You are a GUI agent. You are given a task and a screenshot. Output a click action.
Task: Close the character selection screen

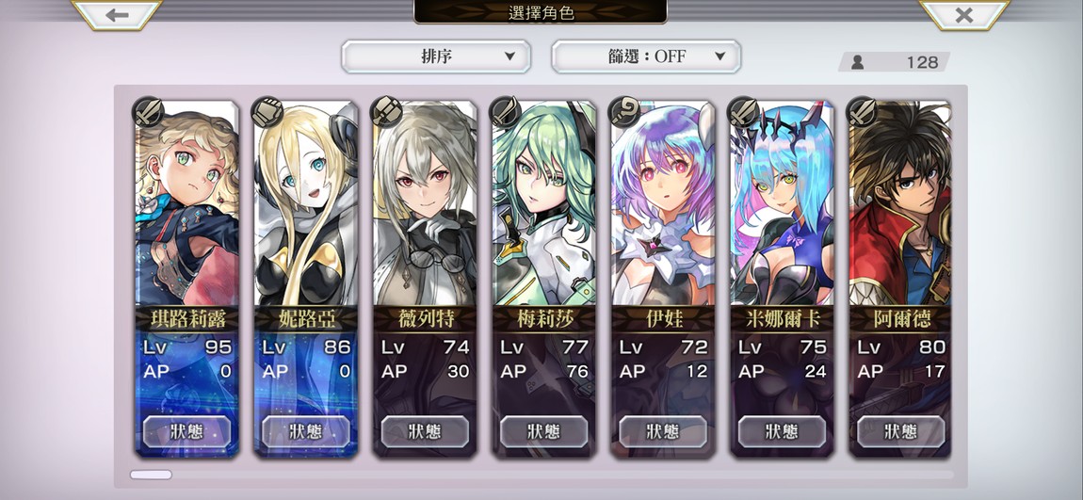[963, 14]
